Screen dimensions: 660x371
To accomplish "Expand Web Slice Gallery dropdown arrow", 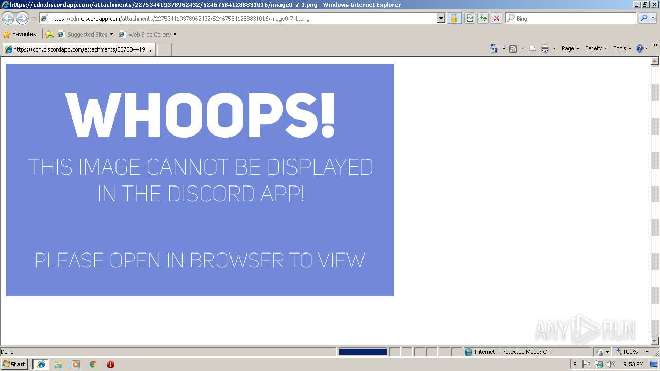I will pos(175,35).
